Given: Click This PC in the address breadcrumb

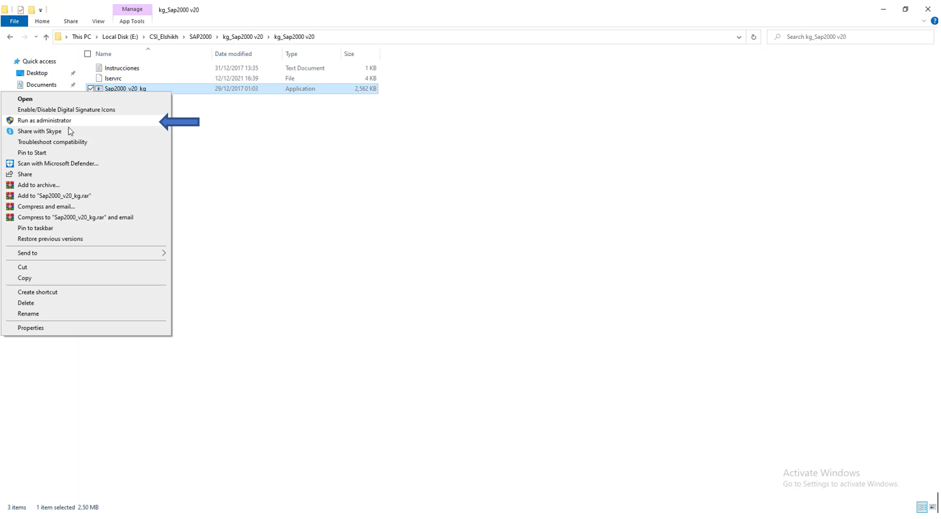Looking at the screenshot, I should click(x=81, y=37).
